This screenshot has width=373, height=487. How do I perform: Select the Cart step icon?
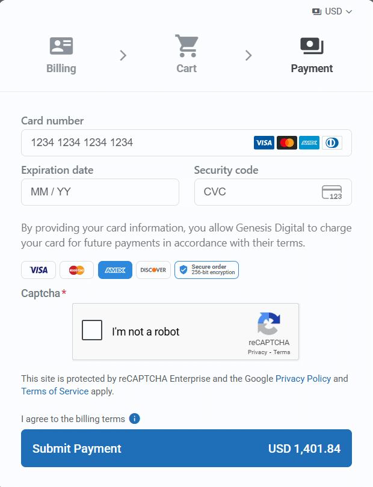coord(186,44)
